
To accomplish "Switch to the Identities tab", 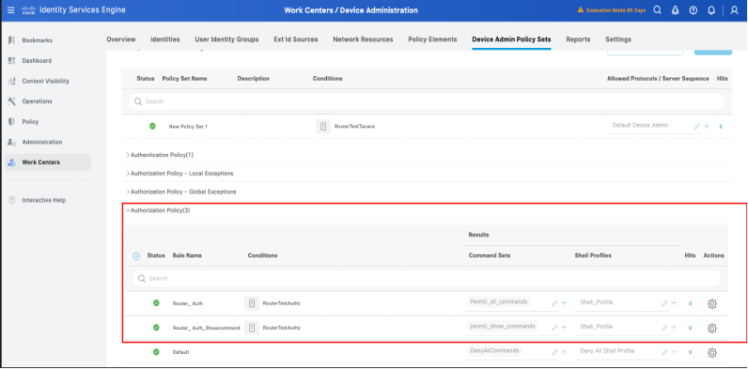I will [165, 40].
